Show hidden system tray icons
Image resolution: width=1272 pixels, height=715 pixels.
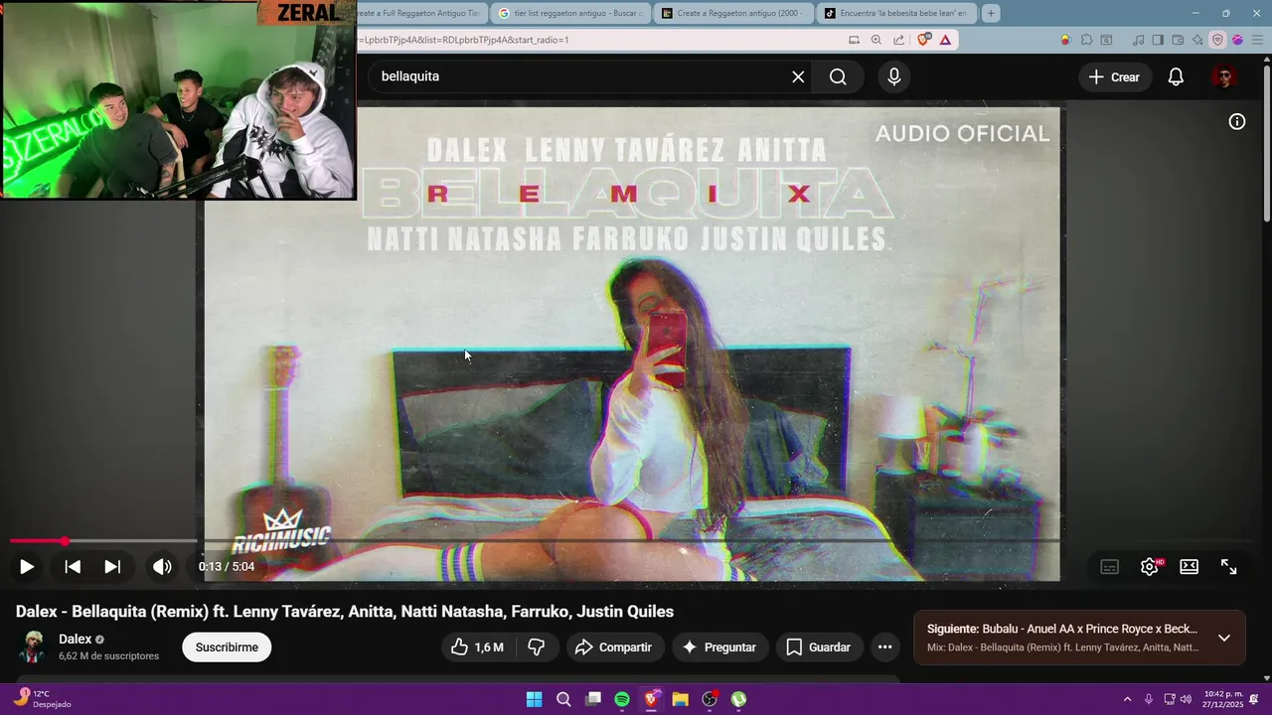(1127, 699)
